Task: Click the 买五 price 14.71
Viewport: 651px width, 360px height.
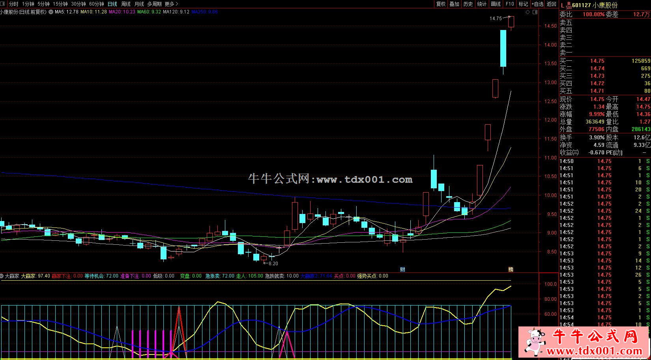Action: [597, 91]
